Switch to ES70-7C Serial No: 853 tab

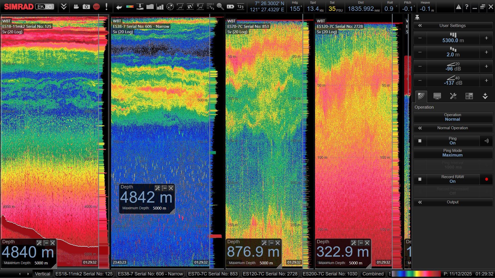tap(213, 274)
